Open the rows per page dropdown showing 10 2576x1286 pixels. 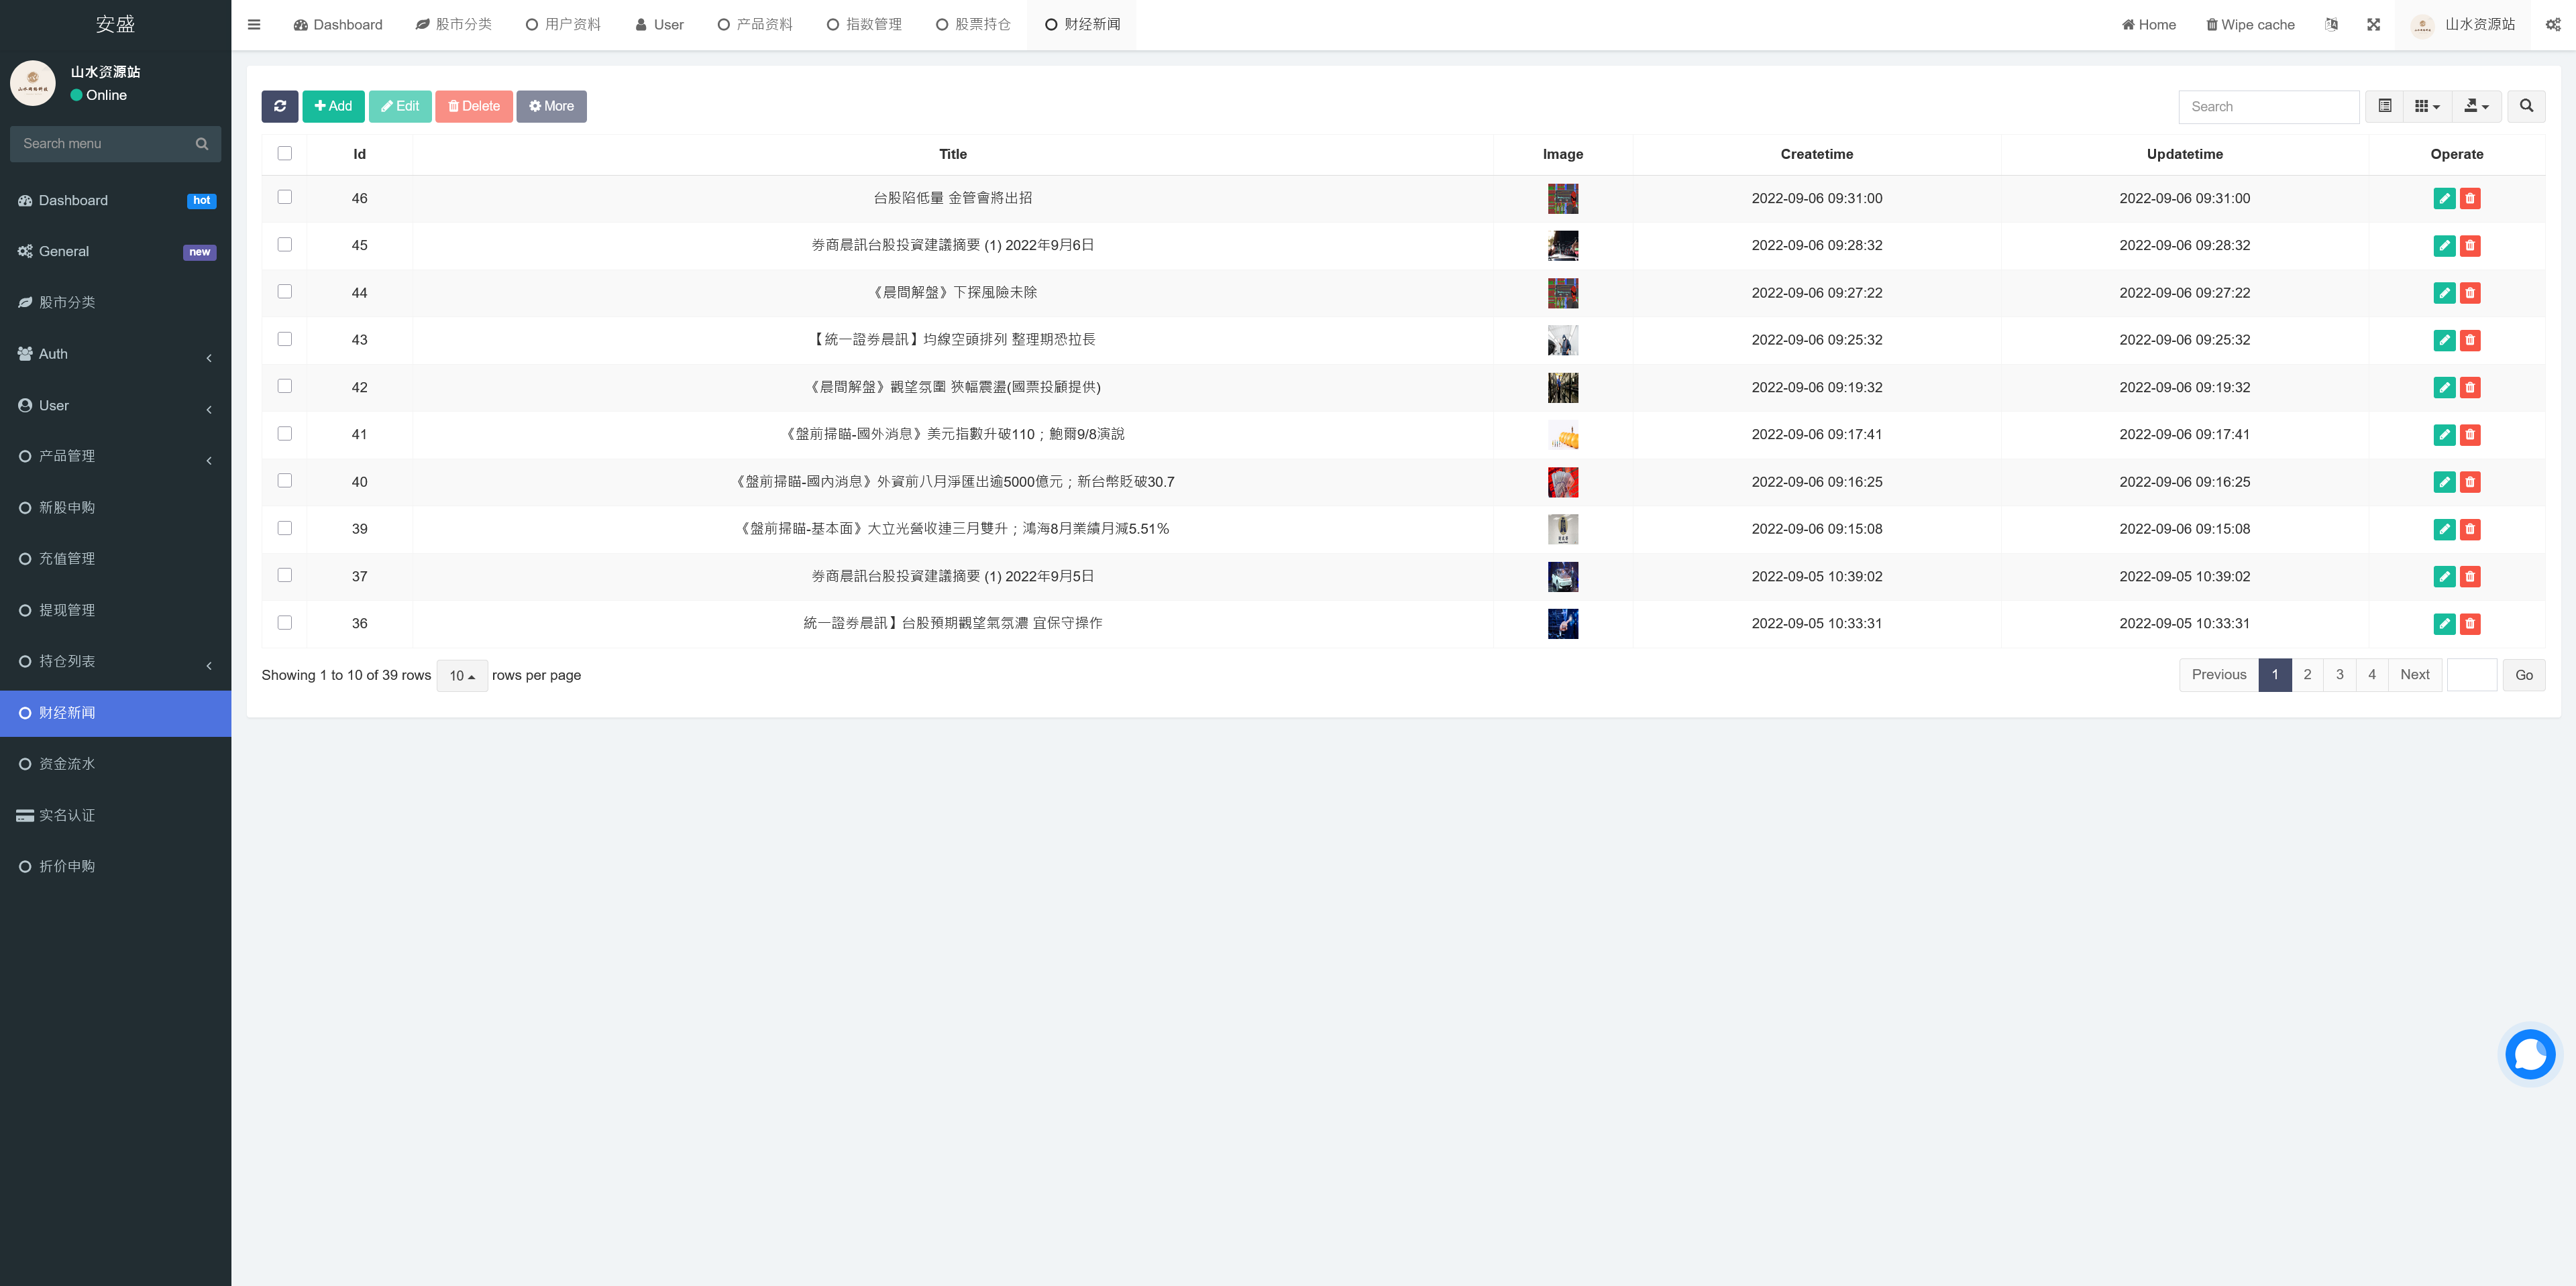point(461,675)
